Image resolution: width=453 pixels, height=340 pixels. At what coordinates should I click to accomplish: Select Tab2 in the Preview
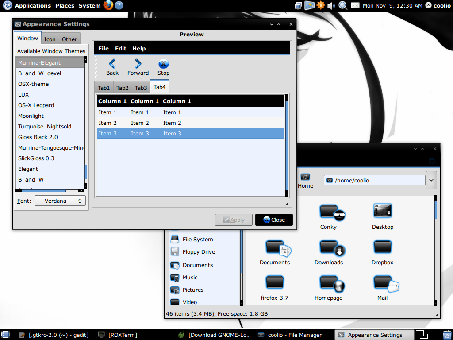pos(123,88)
